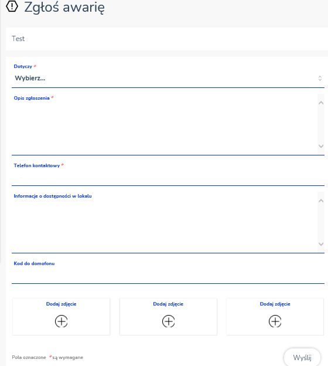This screenshot has width=328, height=366.
Task: Click plus icon in first Dodaj zdjęcie box
Action: pyautogui.click(x=61, y=321)
